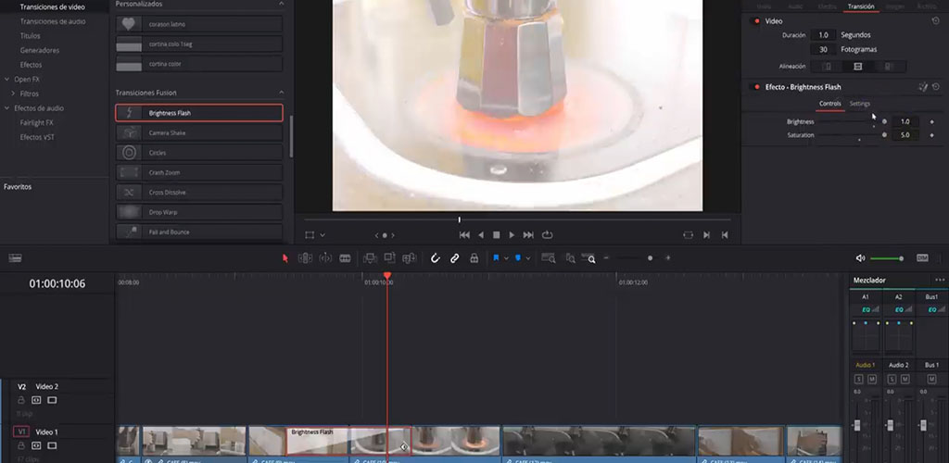Viewport: 949px width, 463px height.
Task: Jump to the last frame with skip-forward
Action: pyautogui.click(x=528, y=235)
